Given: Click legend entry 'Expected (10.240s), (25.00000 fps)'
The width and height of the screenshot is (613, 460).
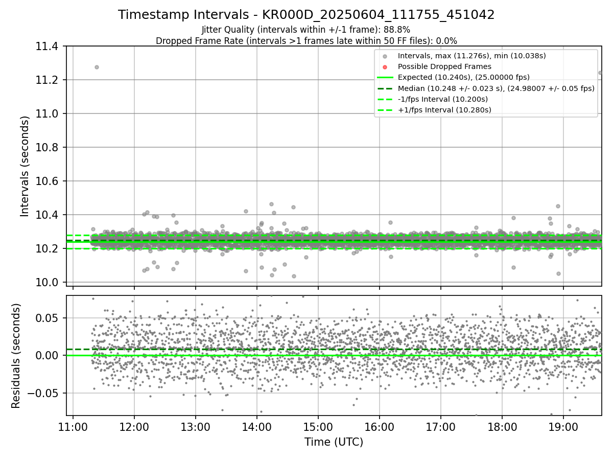Looking at the screenshot, I should [x=464, y=77].
